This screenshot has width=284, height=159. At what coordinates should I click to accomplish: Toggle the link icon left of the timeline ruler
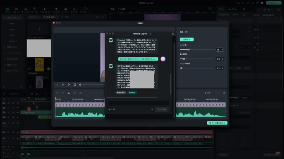(9, 99)
